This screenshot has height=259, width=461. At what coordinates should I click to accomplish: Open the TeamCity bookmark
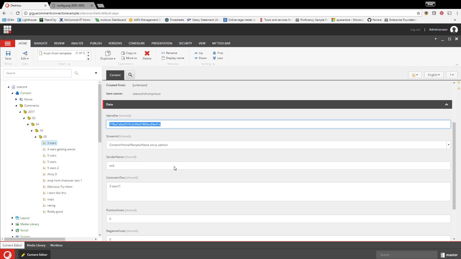click(47, 20)
